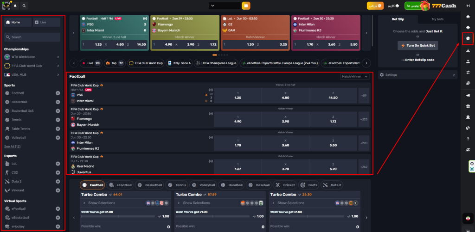Collapse the right sidebar with the arrow icon
The image size is (475, 232).
[468, 6]
